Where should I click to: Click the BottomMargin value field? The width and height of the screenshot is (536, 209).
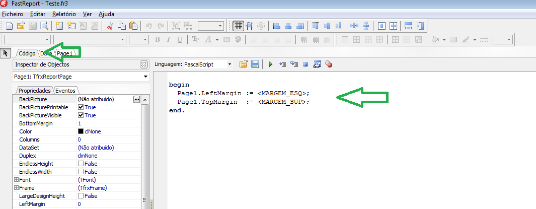109,123
